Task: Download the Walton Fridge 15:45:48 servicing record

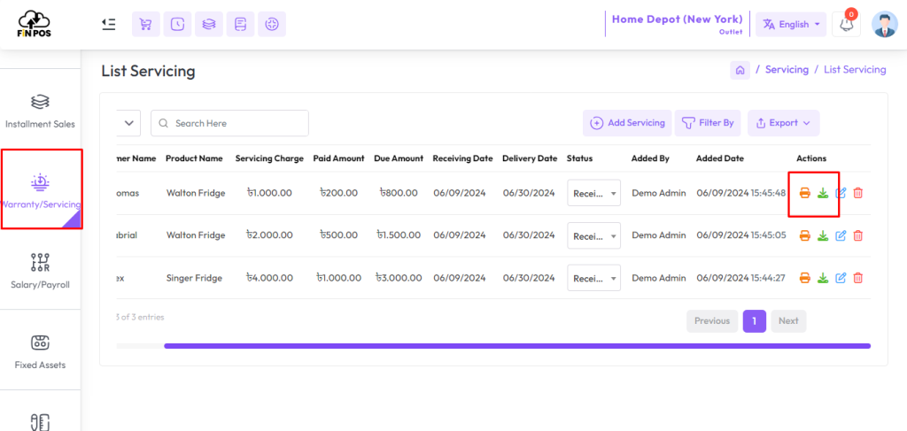Action: point(823,193)
